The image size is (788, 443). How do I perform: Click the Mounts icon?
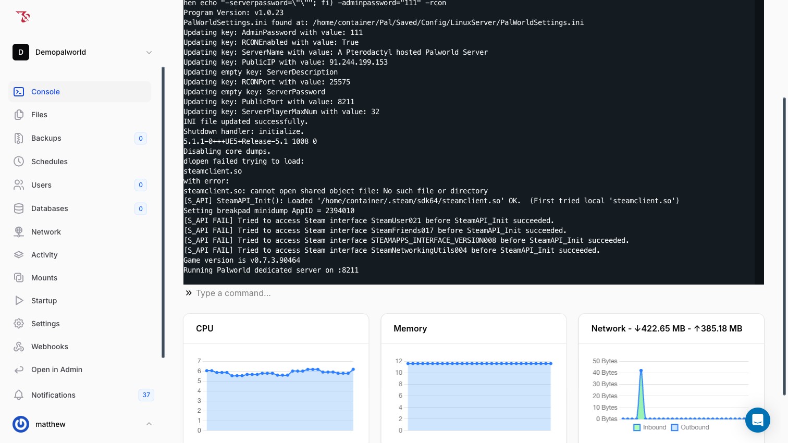[x=19, y=278]
